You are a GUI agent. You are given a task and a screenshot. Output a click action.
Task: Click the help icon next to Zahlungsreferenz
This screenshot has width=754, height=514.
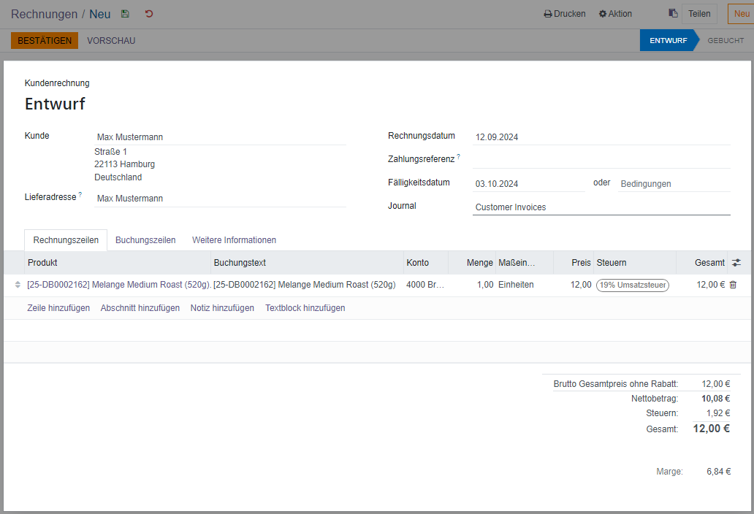click(x=459, y=156)
